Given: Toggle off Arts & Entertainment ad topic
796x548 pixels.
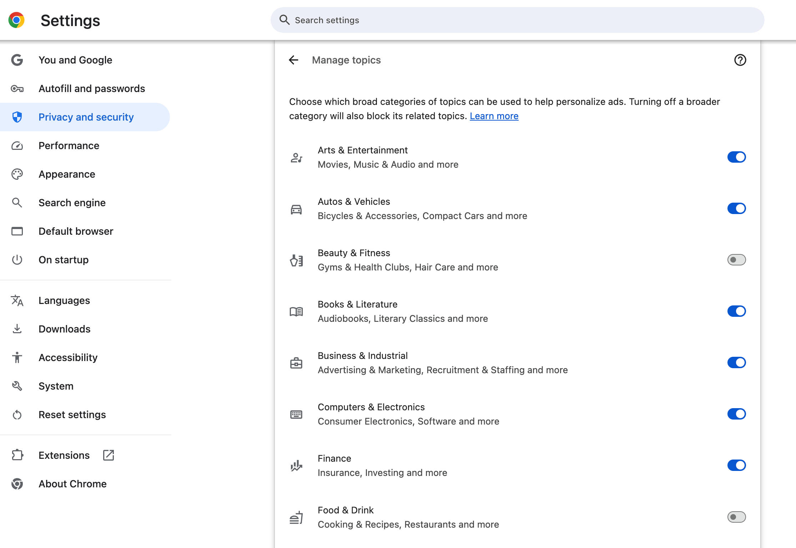Looking at the screenshot, I should pyautogui.click(x=737, y=157).
